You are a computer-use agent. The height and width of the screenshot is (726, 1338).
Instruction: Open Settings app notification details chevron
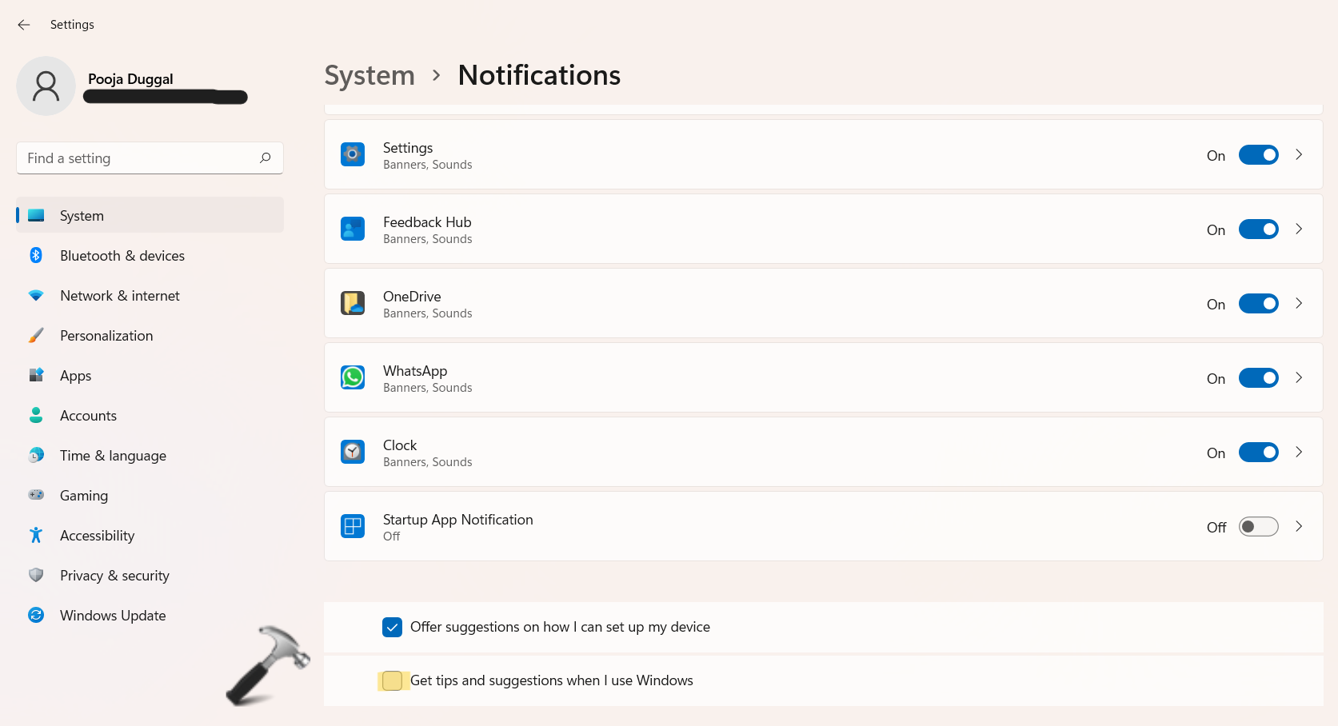(1299, 154)
